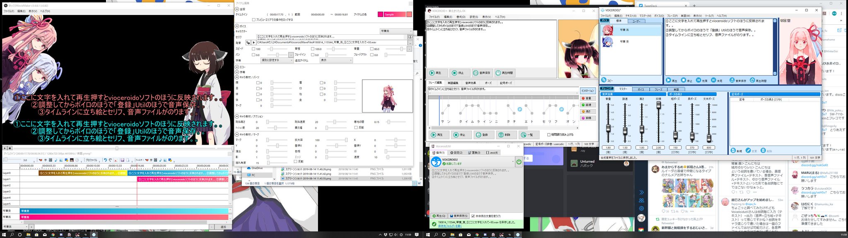The height and width of the screenshot is (238, 848).
Task: Click the 追加 button below timeline
Action: pos(224,227)
